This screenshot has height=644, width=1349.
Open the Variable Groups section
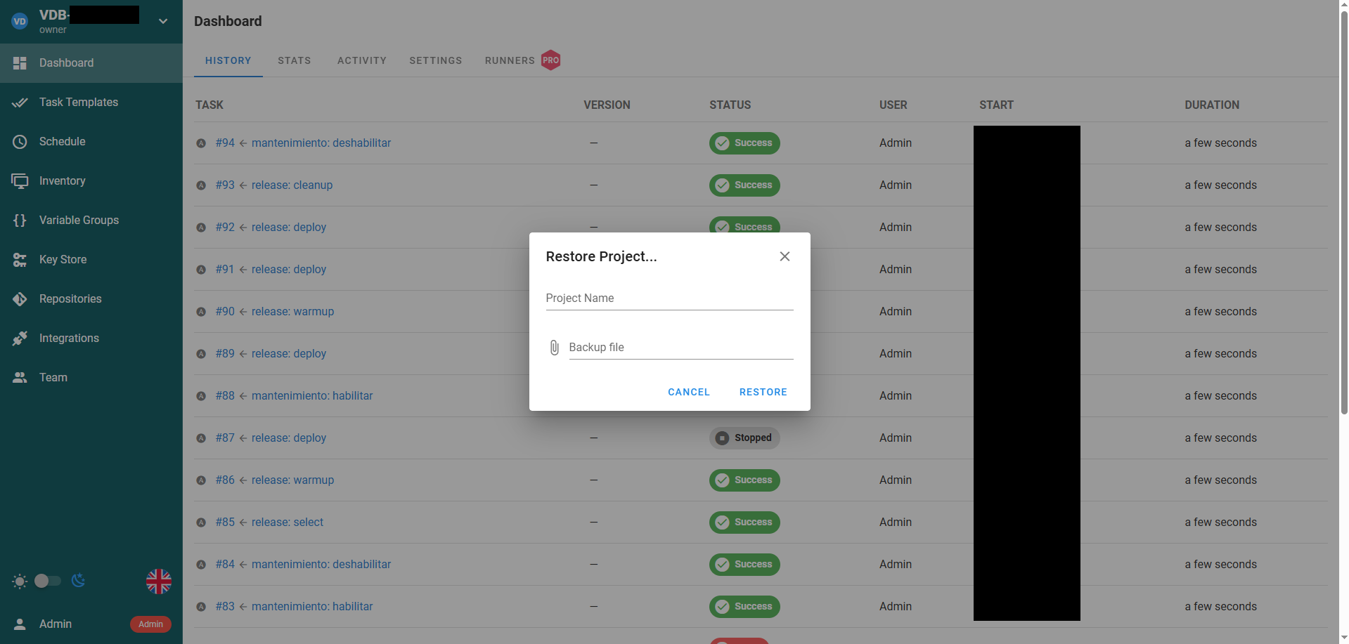(79, 220)
